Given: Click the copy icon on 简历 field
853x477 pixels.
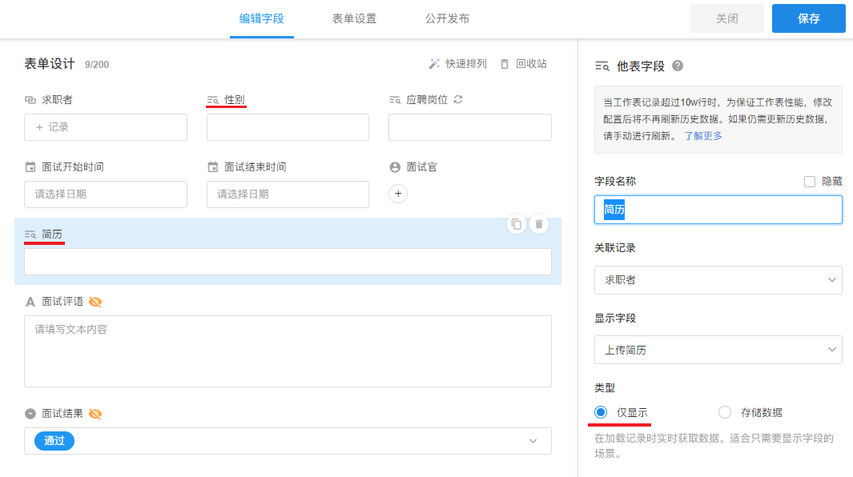Looking at the screenshot, I should click(x=517, y=224).
